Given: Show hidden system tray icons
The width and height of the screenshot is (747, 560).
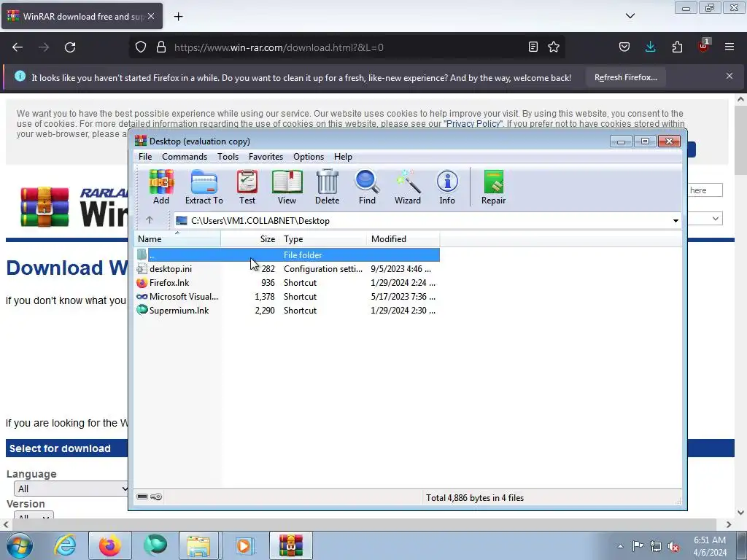Looking at the screenshot, I should click(620, 546).
